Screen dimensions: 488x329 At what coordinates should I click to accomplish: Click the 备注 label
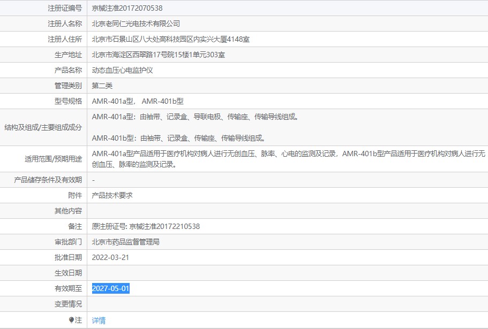pyautogui.click(x=75, y=226)
